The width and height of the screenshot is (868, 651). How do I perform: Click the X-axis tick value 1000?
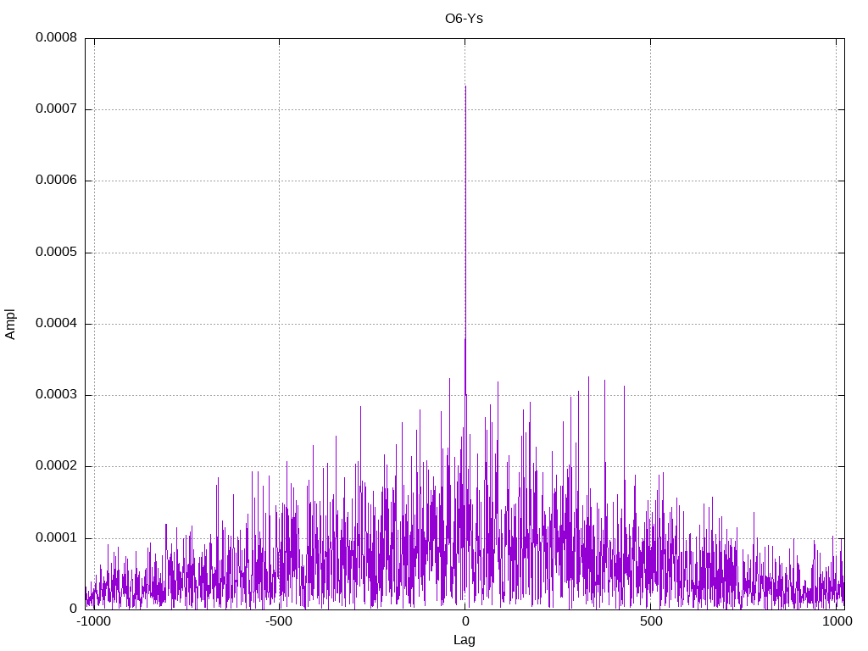[x=837, y=621]
